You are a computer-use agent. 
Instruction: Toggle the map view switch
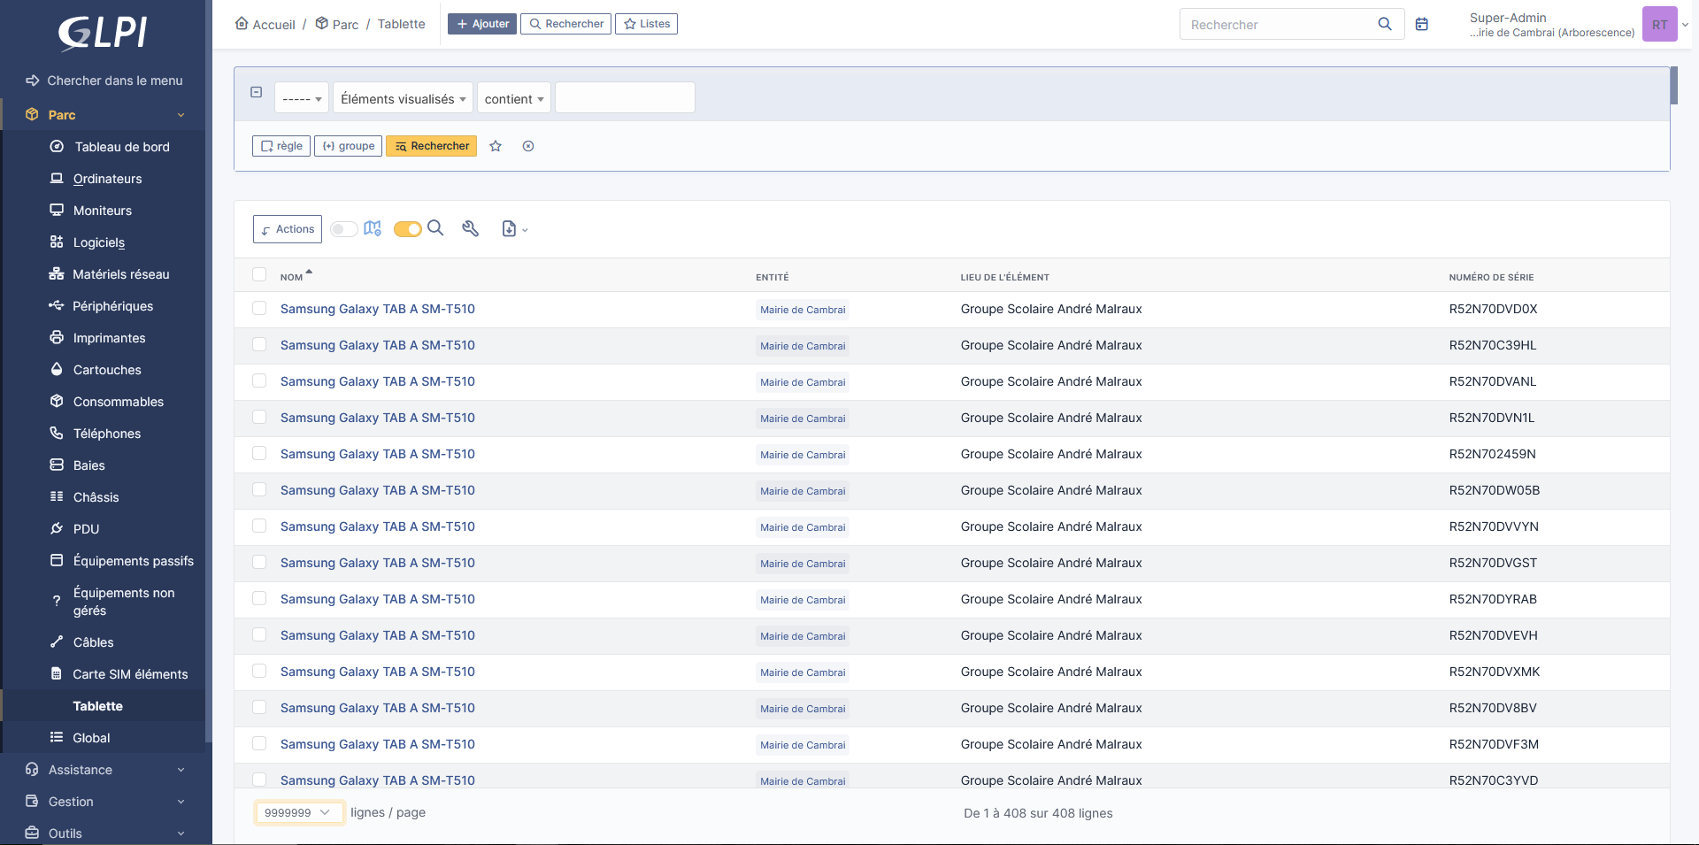[x=344, y=229]
